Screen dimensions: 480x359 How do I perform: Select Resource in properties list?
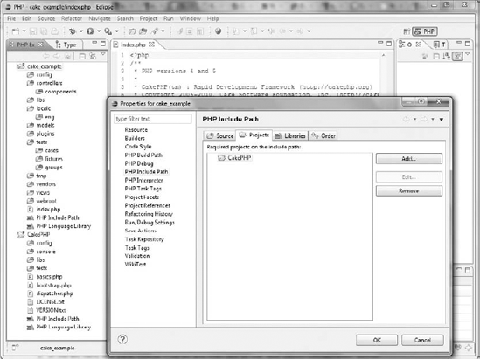pyautogui.click(x=136, y=130)
